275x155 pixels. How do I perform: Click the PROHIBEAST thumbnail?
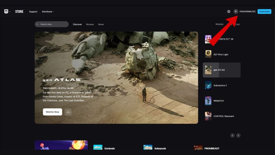pyautogui.click(x=198, y=147)
